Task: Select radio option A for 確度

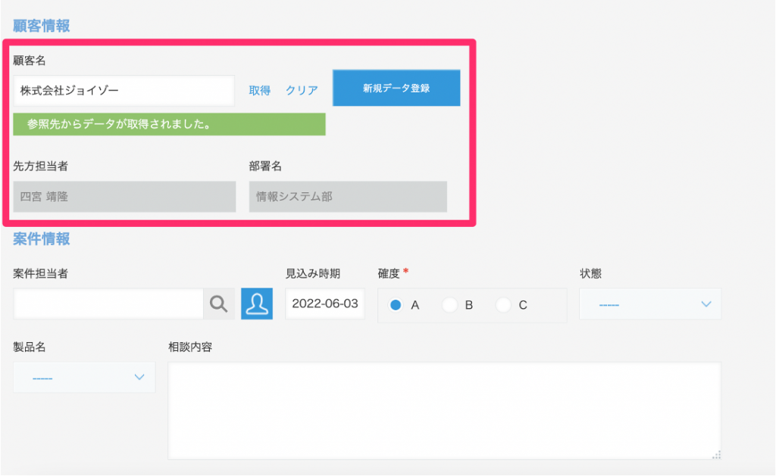Action: coord(396,305)
